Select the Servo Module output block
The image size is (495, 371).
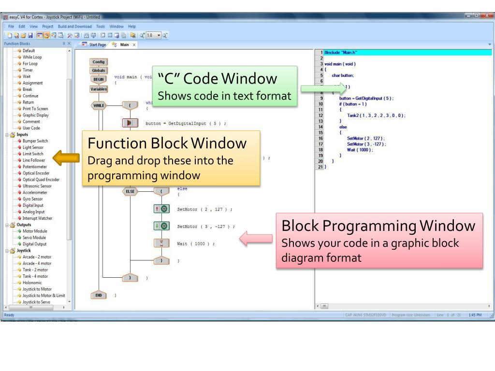click(x=34, y=238)
